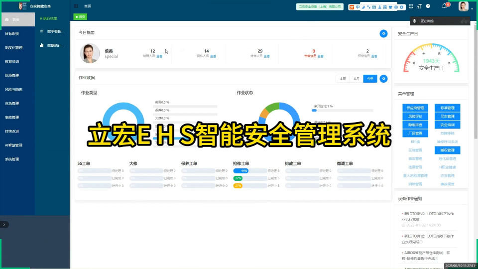The image size is (478, 269).
Task: Open the 数字看板 eye icon entry
Action: coord(52,31)
